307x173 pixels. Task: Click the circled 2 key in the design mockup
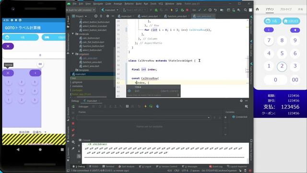pos(282,66)
